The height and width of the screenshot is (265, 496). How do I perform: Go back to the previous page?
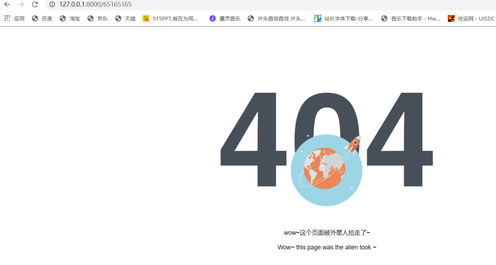[7, 5]
